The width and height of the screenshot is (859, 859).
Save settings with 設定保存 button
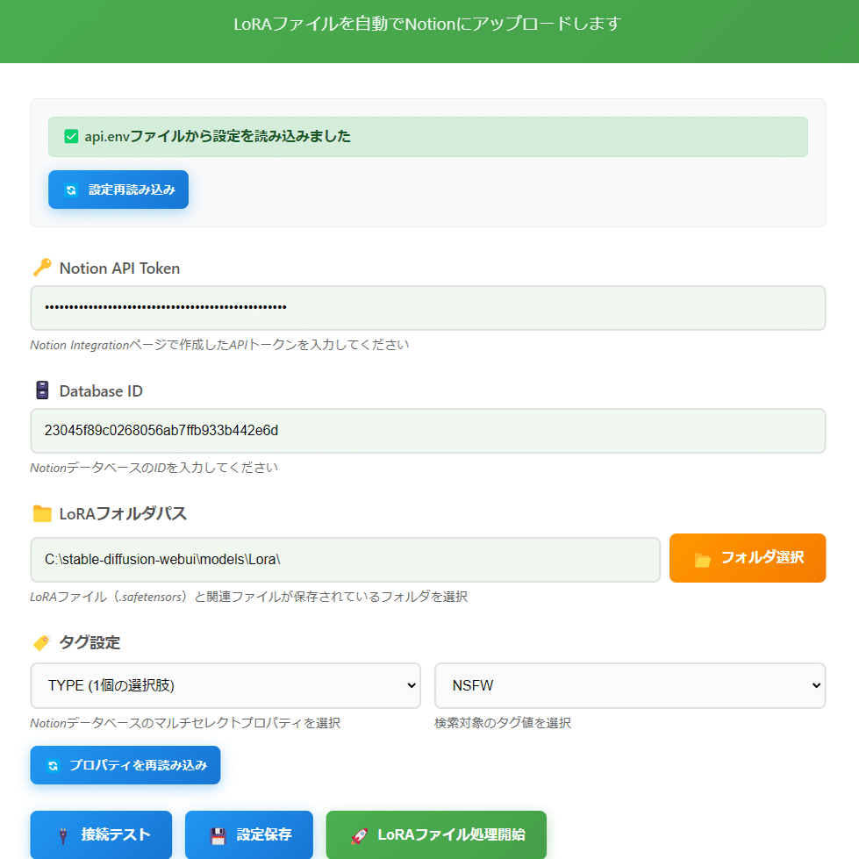pos(249,834)
